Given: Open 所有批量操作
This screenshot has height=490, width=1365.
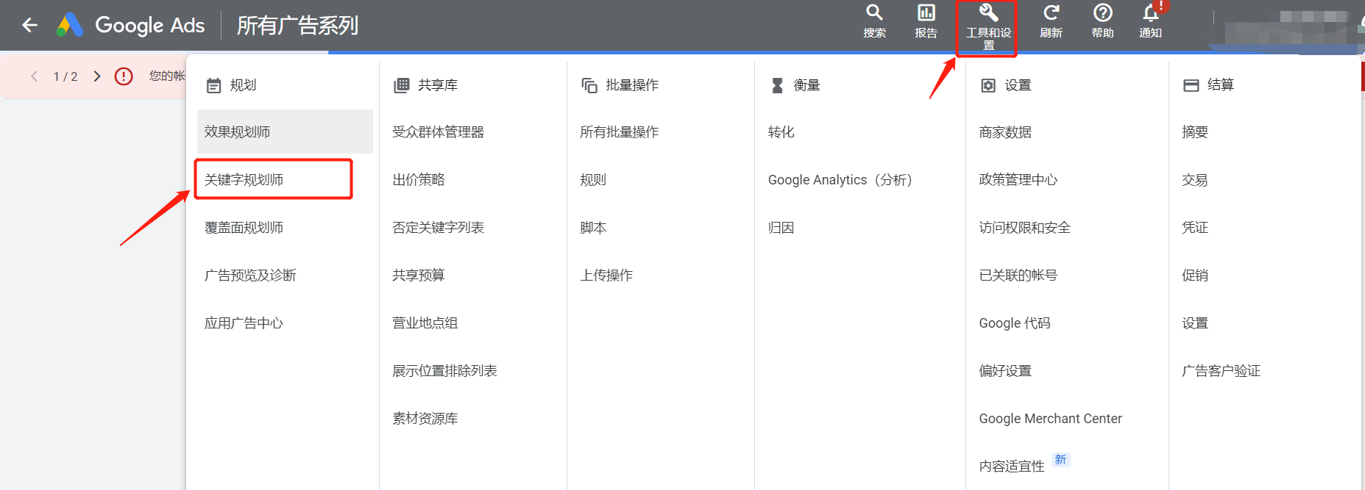Looking at the screenshot, I should [x=619, y=132].
